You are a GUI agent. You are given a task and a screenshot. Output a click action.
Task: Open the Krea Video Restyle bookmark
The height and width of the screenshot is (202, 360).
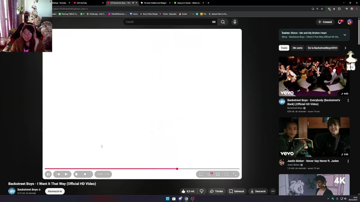pos(149,14)
